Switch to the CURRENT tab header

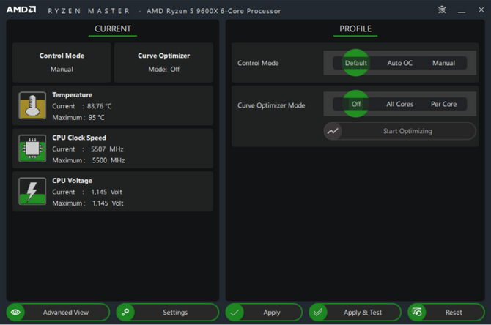tap(113, 29)
